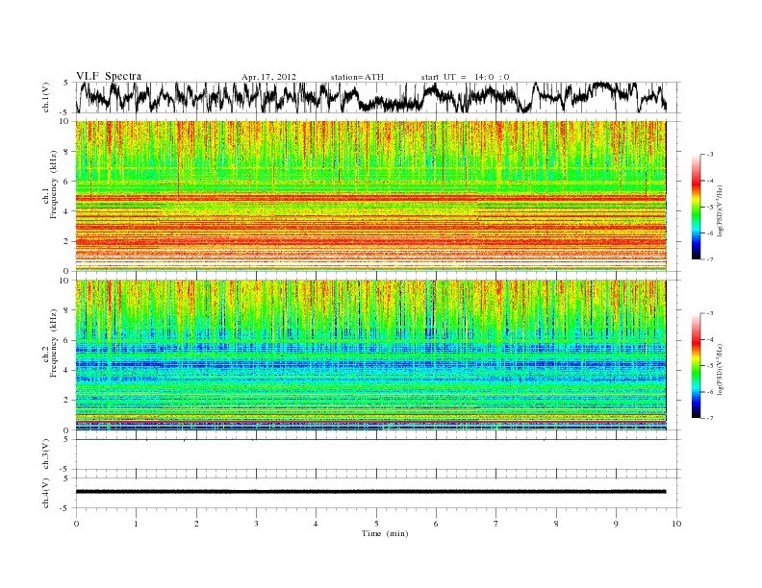The width and height of the screenshot is (762, 588).
Task: Click the empty ch.3 voltage panel
Action: (x=377, y=454)
